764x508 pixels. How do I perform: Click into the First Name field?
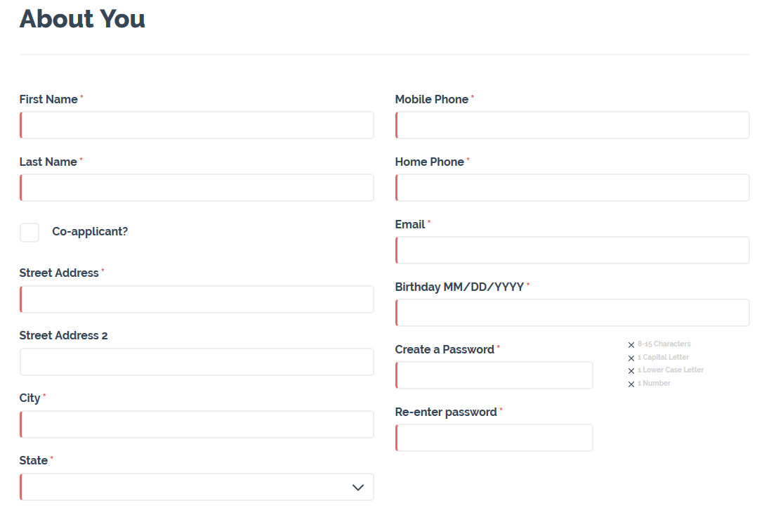click(197, 125)
